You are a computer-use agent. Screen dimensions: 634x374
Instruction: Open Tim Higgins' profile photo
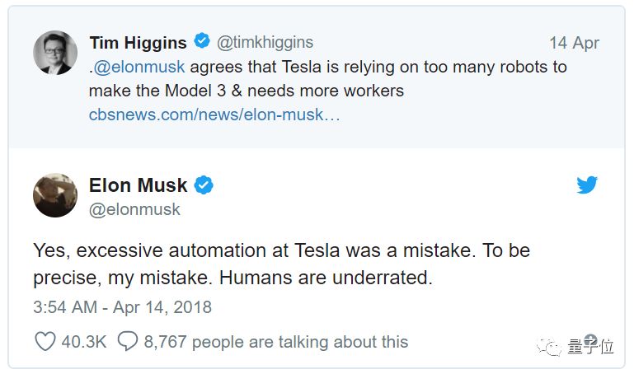click(x=54, y=53)
